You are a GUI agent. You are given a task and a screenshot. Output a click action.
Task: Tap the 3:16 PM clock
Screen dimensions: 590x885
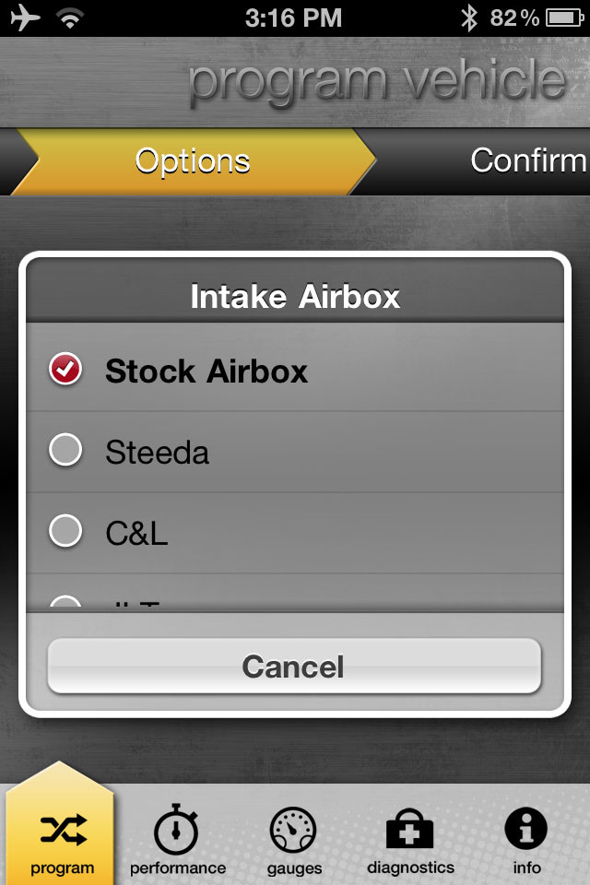pos(293,18)
